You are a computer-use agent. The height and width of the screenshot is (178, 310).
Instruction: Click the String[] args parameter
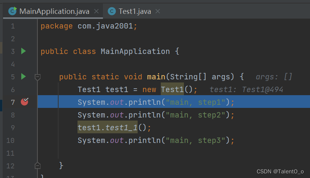coord(200,77)
